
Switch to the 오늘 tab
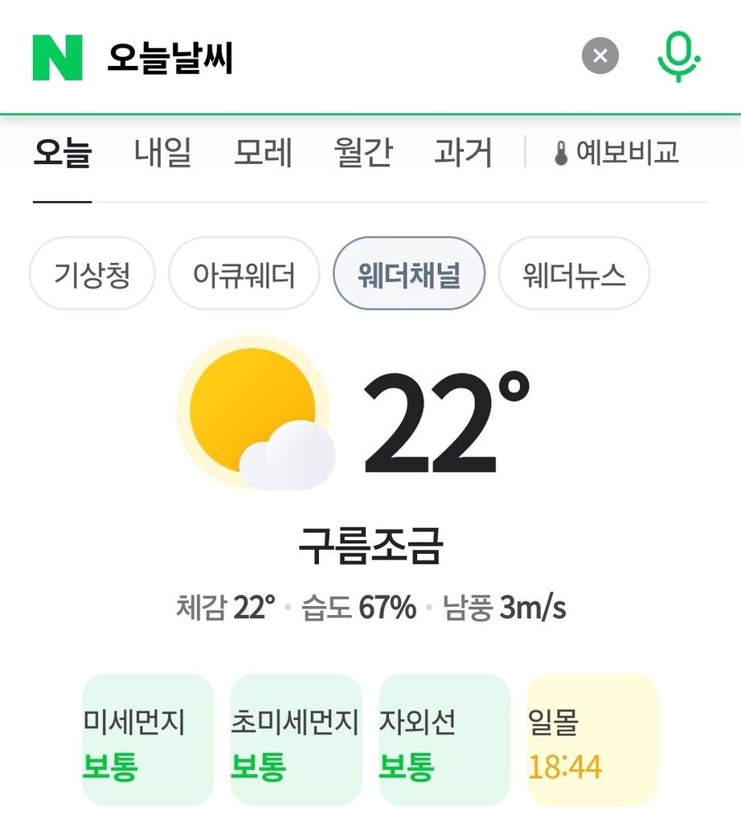(62, 153)
